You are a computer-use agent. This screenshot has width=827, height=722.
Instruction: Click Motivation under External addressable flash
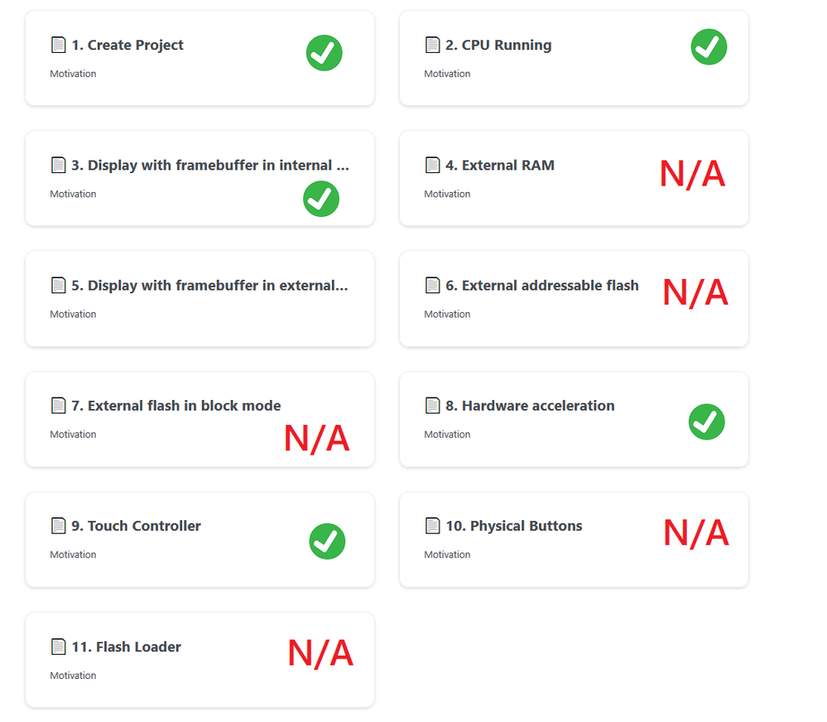[447, 314]
